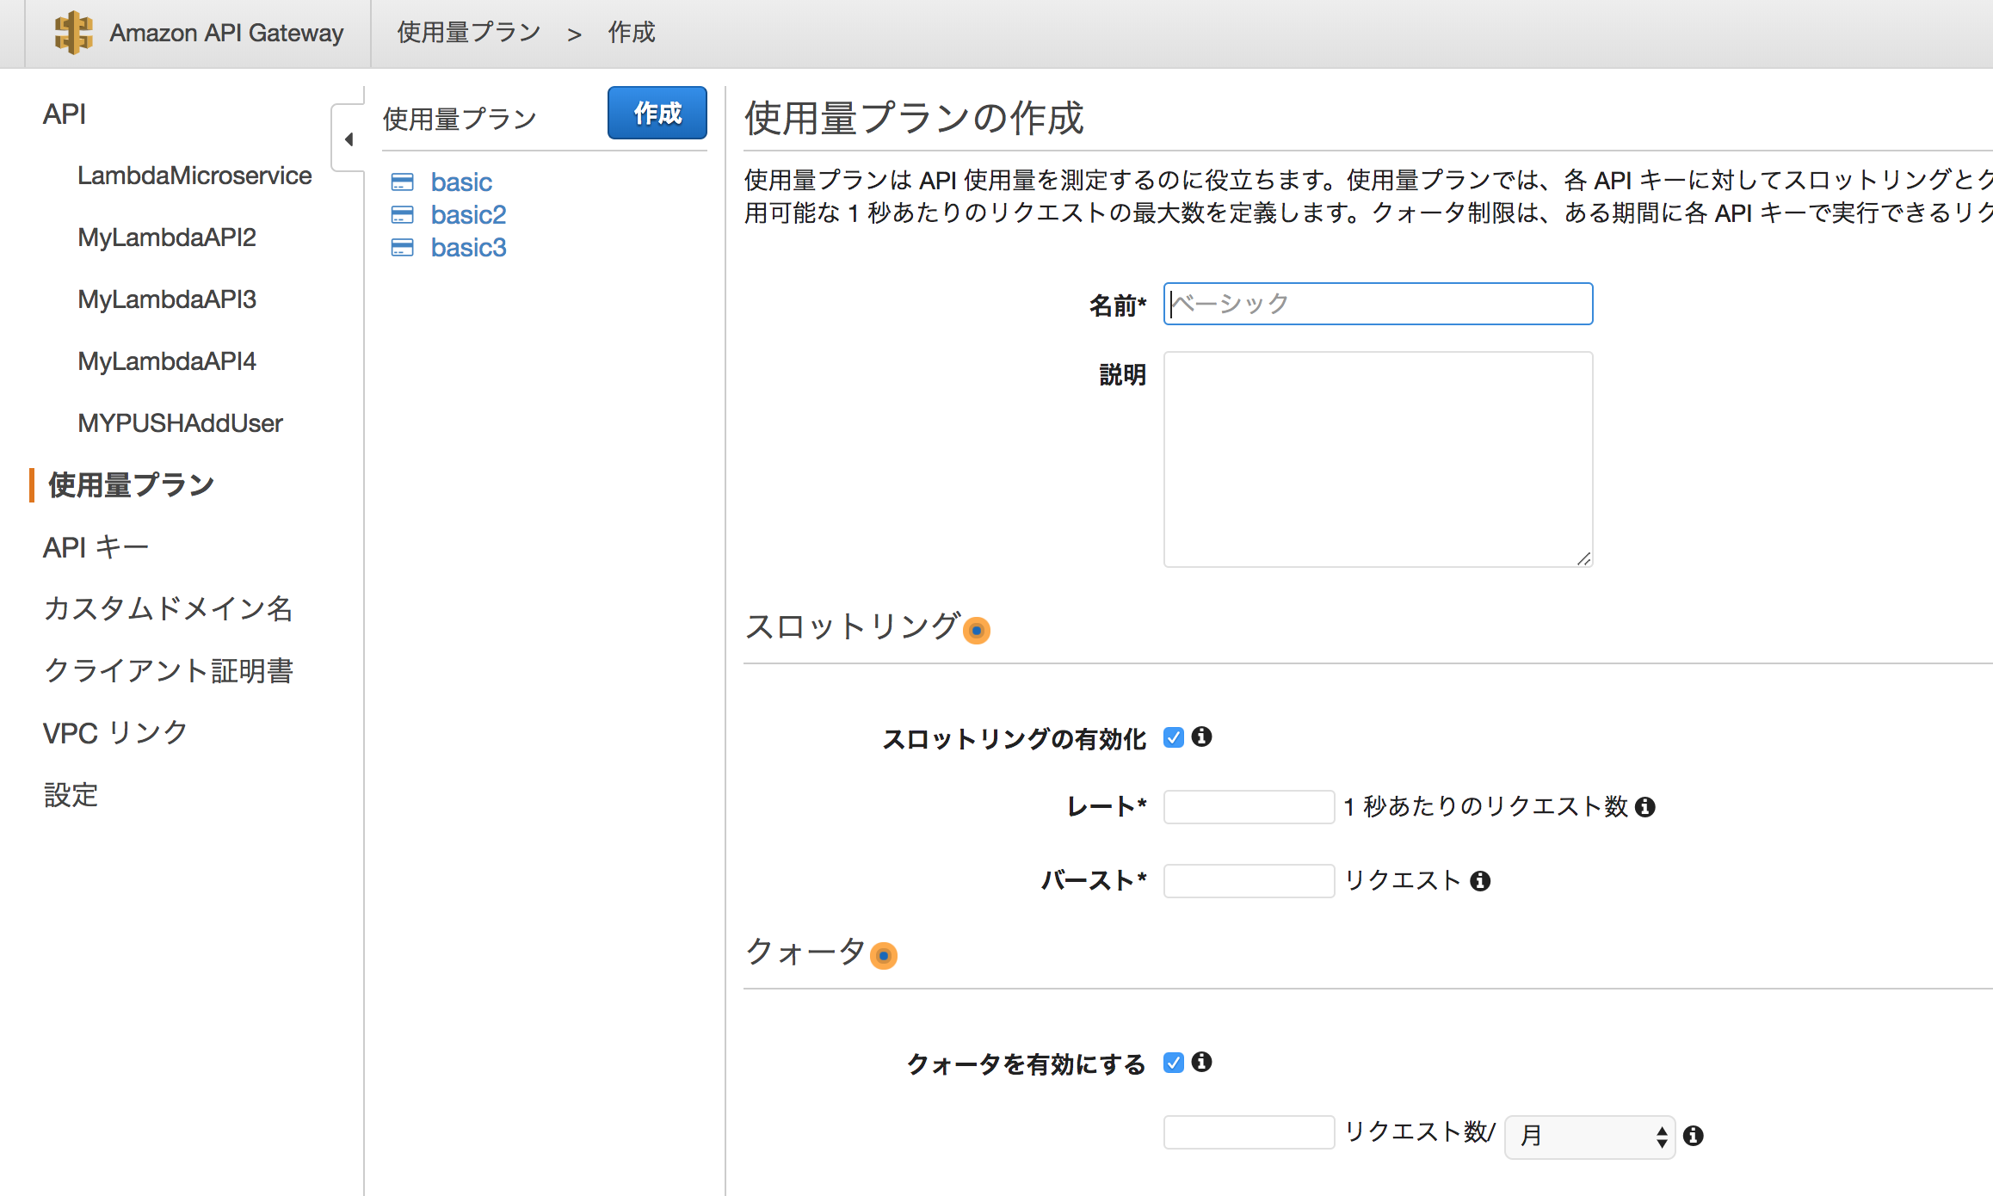Click the blue 作成 button
Viewport: 1993px width, 1196px height.
pos(657,113)
